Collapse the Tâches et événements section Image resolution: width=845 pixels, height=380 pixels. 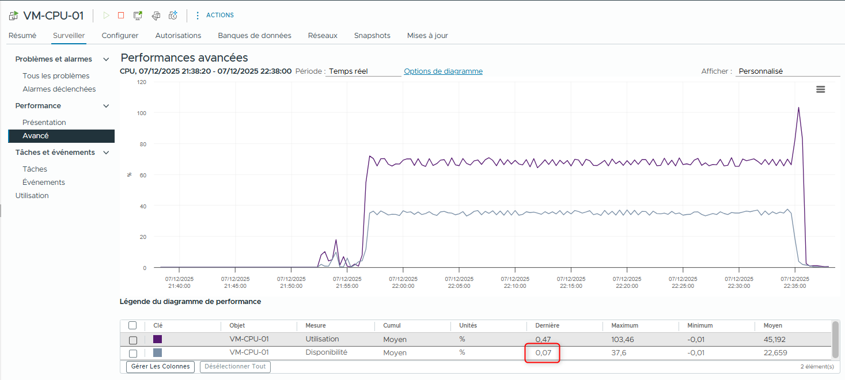pyautogui.click(x=105, y=153)
